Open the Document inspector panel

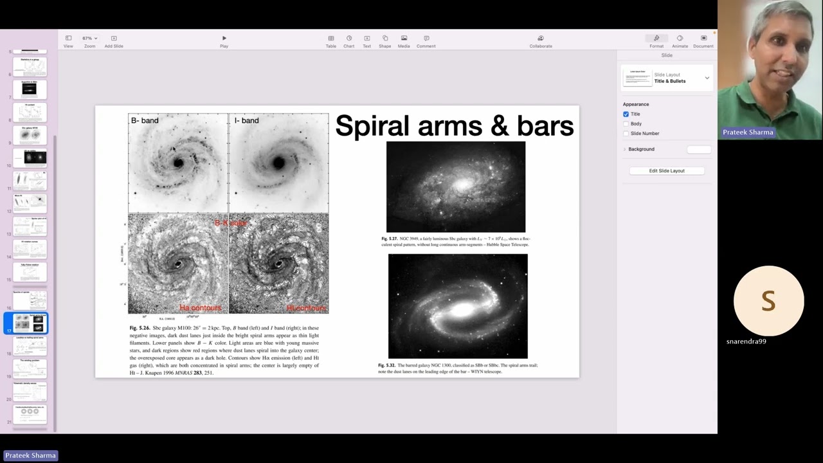(x=703, y=39)
